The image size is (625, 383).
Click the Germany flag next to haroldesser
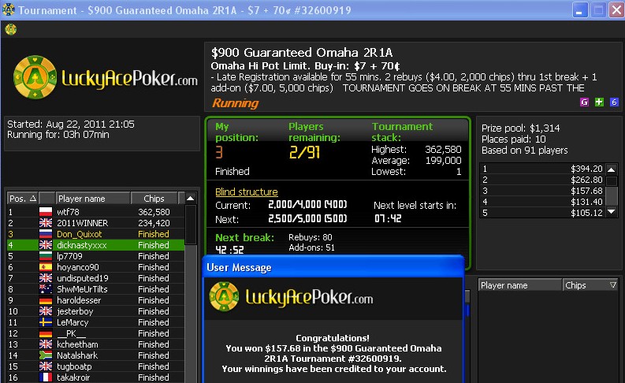(46, 300)
